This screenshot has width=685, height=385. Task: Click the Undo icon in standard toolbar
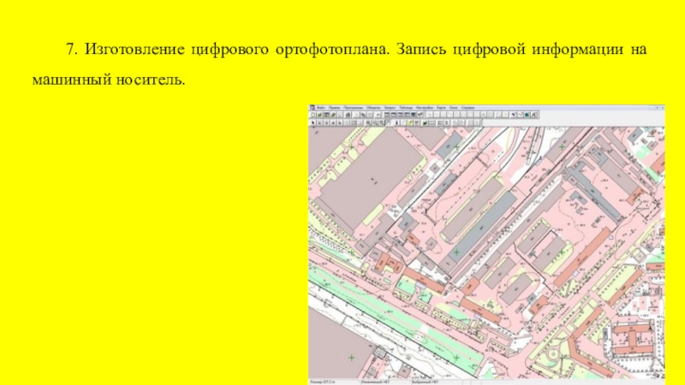[x=378, y=115]
